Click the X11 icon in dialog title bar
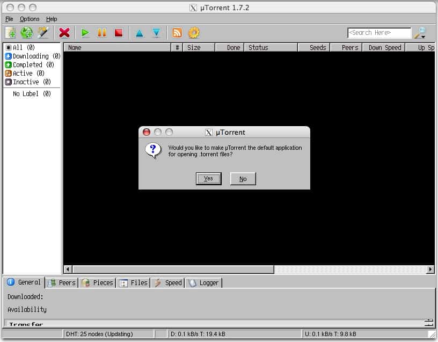This screenshot has width=438, height=342. 209,132
